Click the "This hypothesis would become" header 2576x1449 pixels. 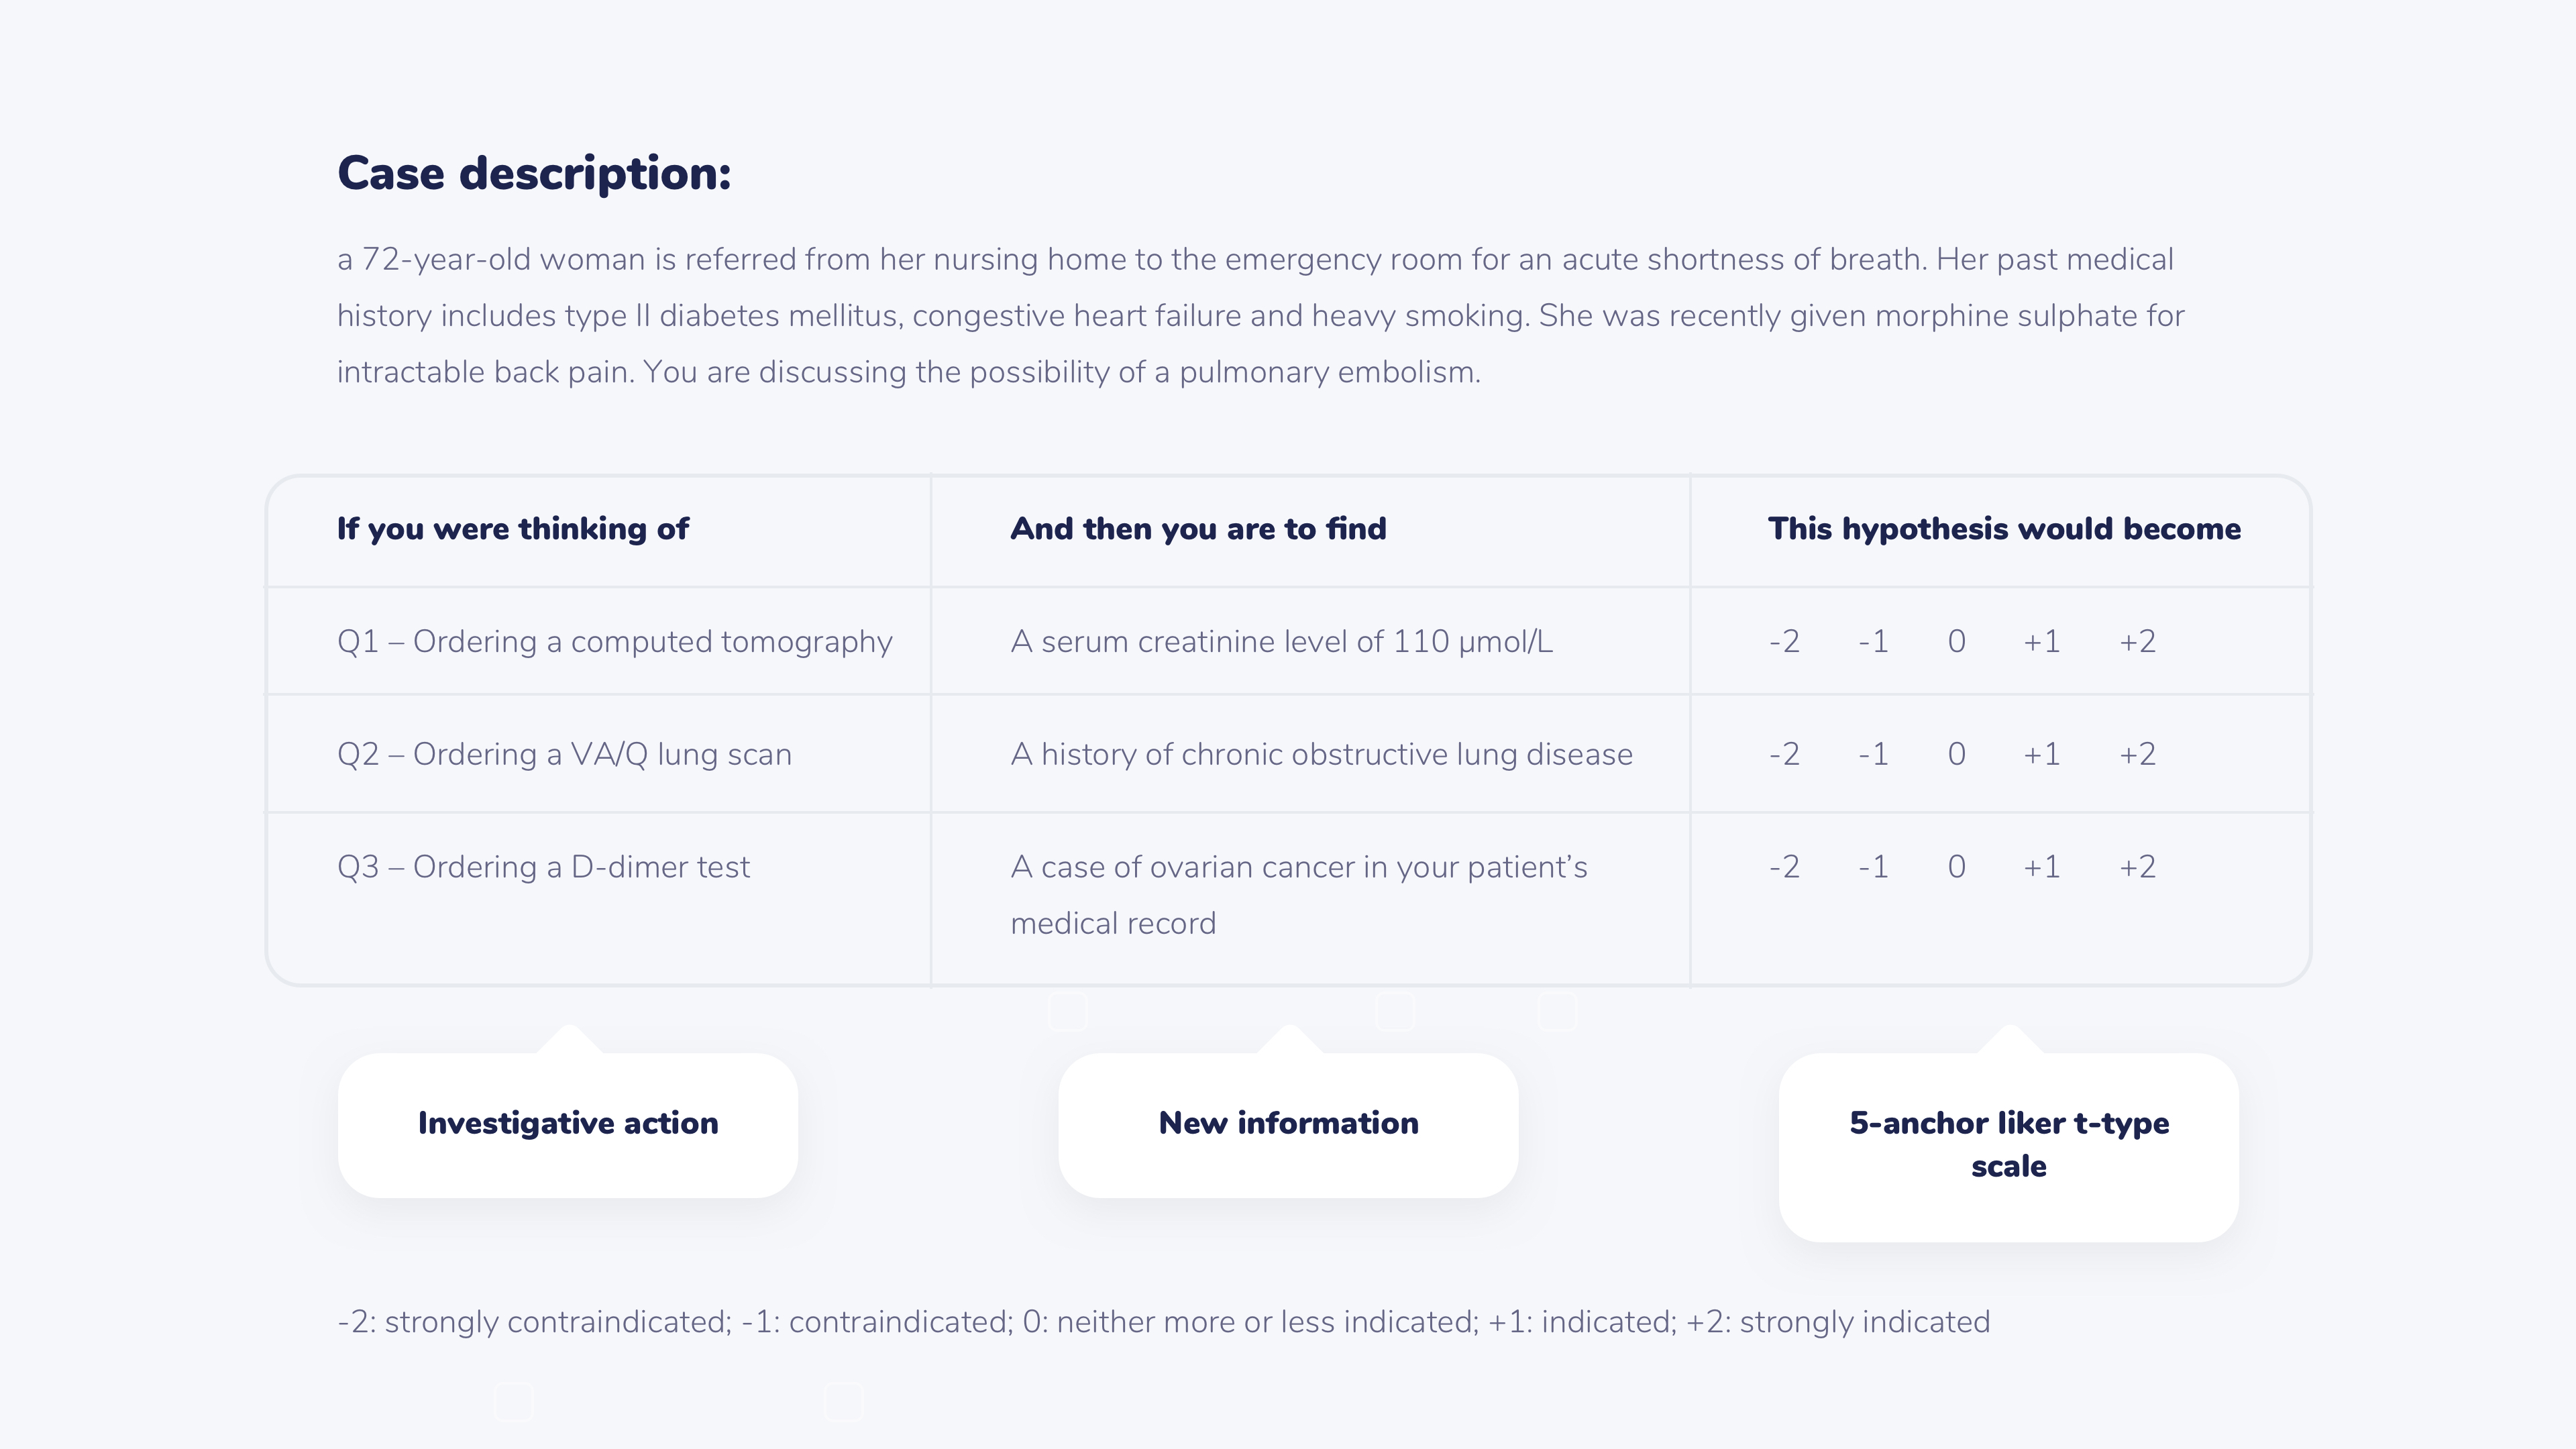click(x=2004, y=529)
